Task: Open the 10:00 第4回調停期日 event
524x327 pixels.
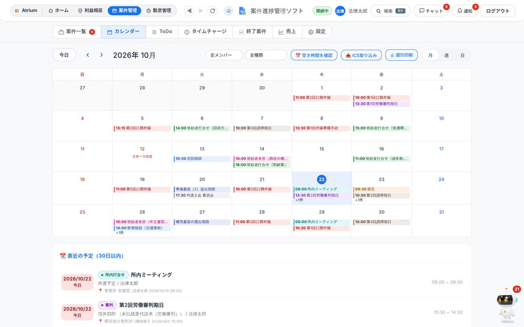Action: 381,222
